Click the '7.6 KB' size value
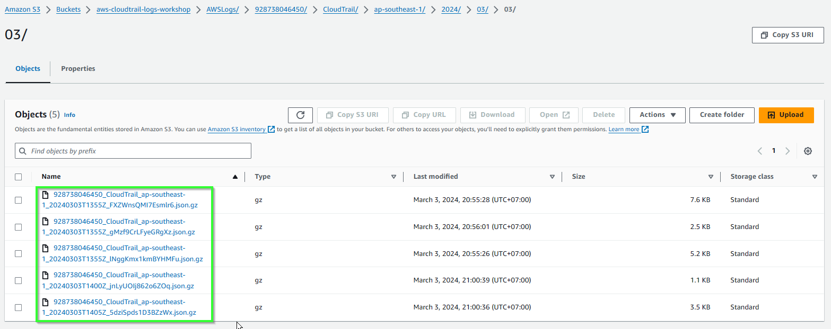Image resolution: width=831 pixels, height=329 pixels. point(700,200)
